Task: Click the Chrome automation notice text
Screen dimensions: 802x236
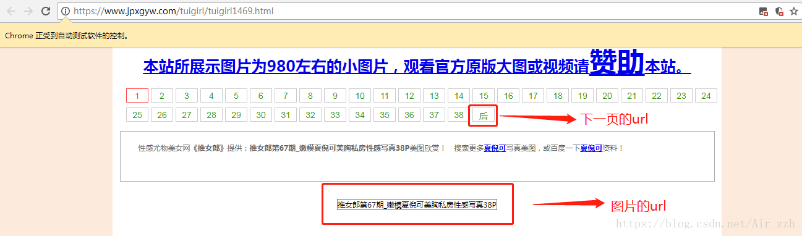Action: [x=67, y=36]
